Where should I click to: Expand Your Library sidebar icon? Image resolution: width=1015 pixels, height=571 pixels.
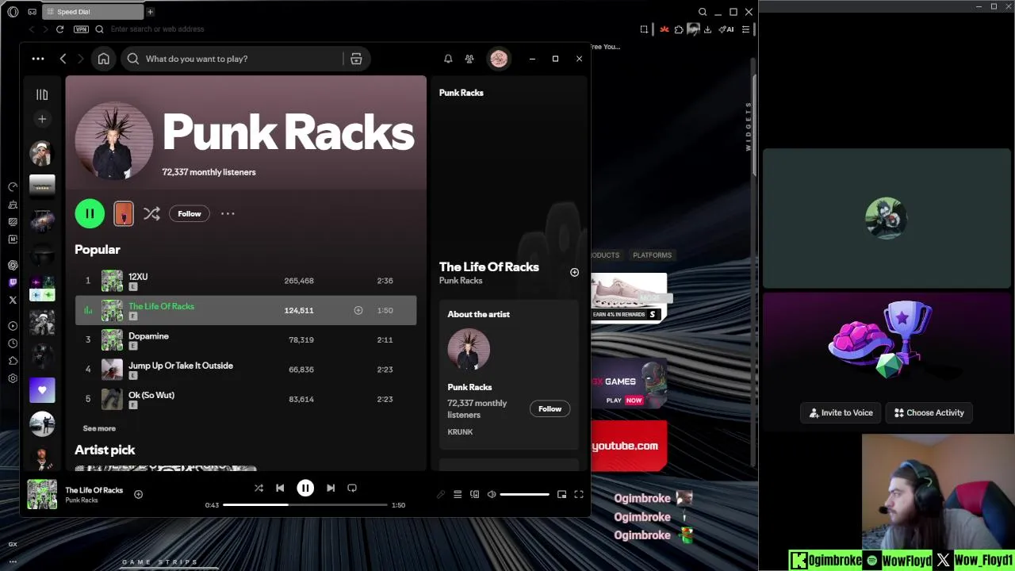point(42,94)
